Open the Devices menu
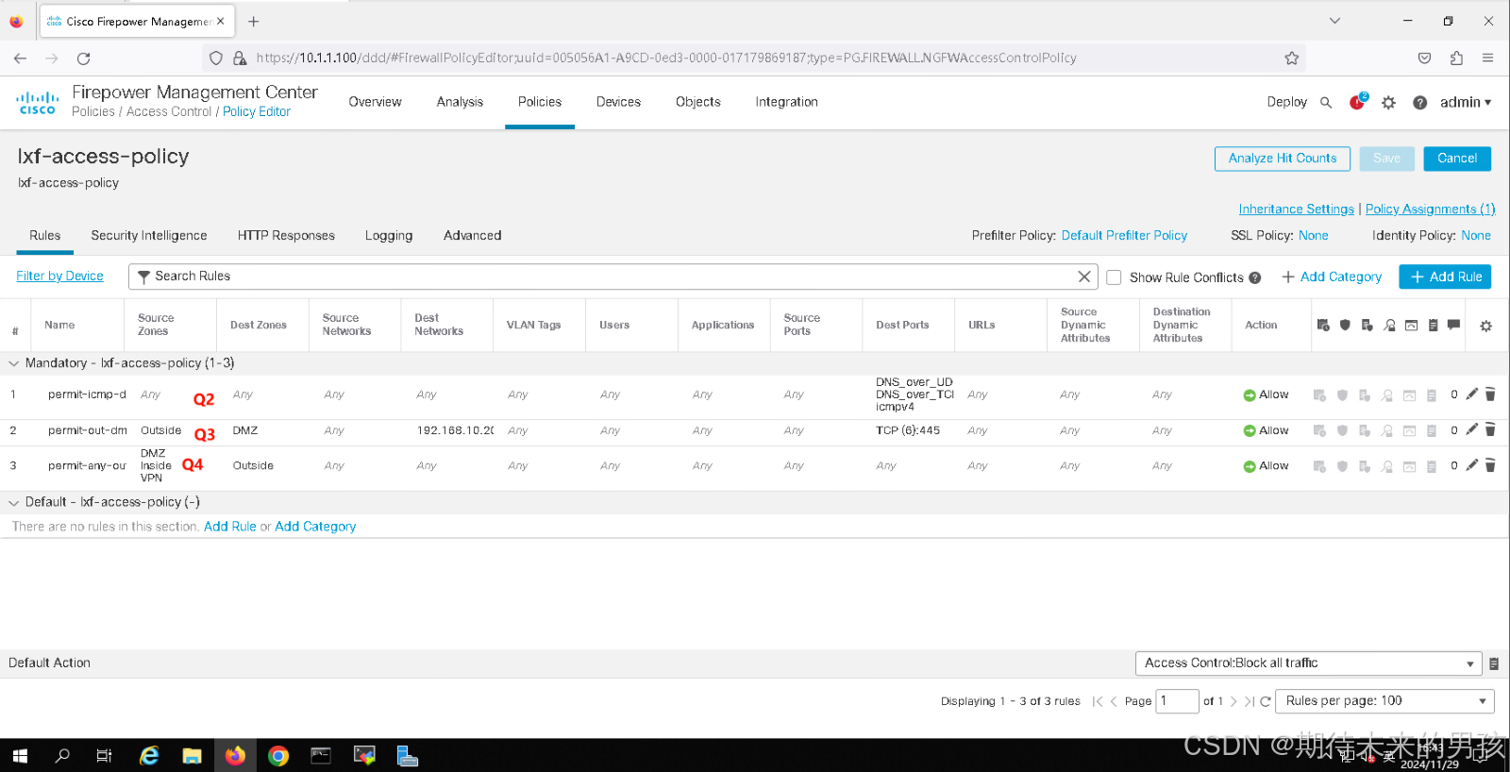 point(618,102)
